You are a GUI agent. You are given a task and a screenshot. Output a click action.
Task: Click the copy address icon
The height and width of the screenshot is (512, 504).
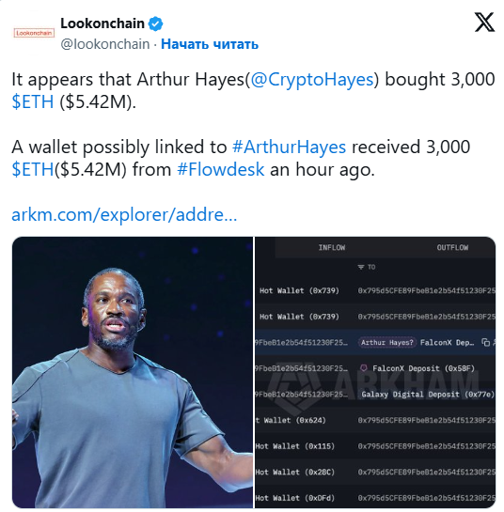[x=486, y=343]
